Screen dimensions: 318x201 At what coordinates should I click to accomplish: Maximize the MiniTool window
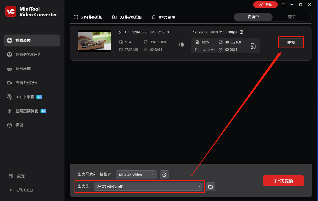click(301, 5)
